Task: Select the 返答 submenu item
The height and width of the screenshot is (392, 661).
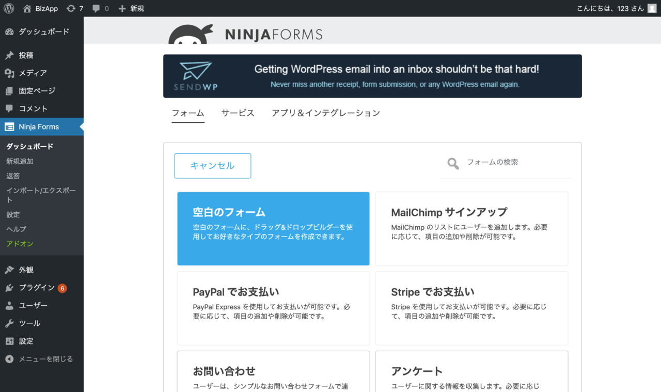Action: (13, 176)
